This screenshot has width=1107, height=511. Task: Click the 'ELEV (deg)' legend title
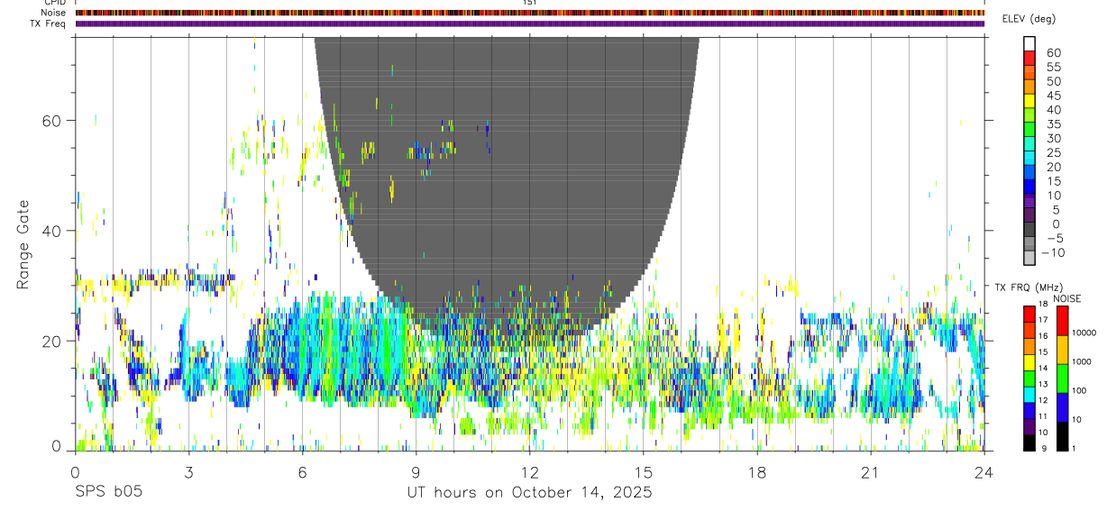[1029, 19]
